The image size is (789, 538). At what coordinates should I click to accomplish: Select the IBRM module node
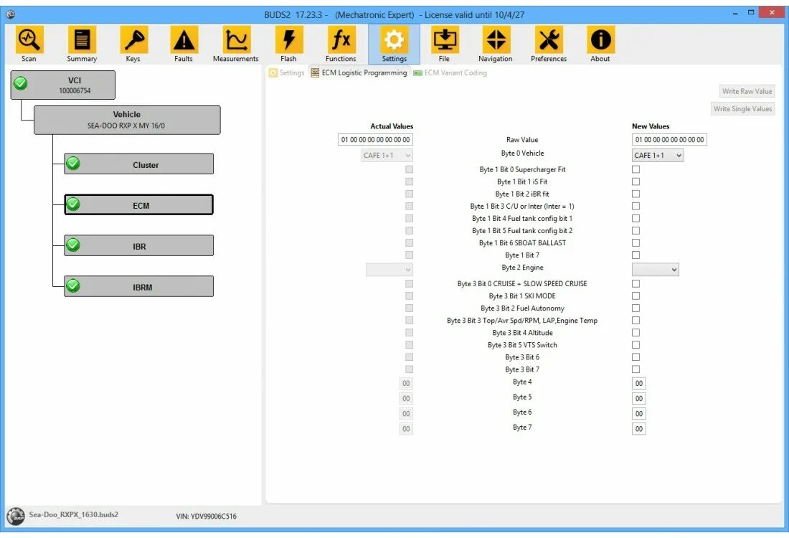pyautogui.click(x=139, y=286)
